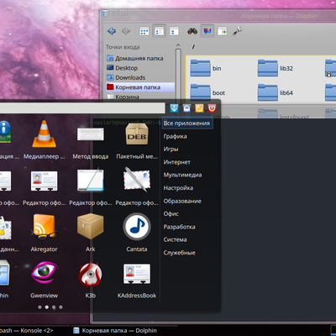Open Домашняя папка in the places panel
This screenshot has height=336, width=336.
coord(135,59)
